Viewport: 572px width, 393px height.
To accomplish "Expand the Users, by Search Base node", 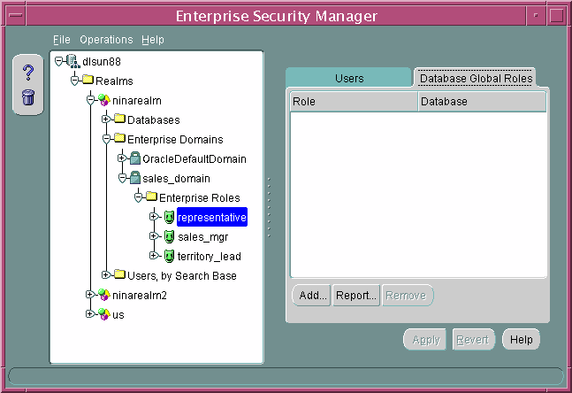I will [x=106, y=275].
